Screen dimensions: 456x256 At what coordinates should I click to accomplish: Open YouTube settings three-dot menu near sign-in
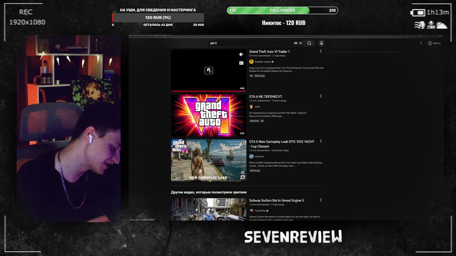[x=421, y=43]
